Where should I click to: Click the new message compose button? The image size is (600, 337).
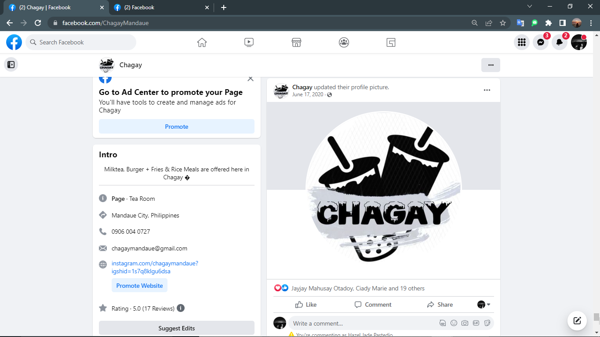577,321
